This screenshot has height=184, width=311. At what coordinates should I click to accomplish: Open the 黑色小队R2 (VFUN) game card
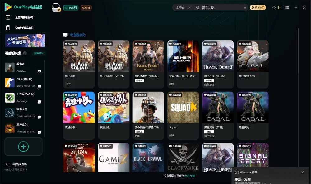114,64
